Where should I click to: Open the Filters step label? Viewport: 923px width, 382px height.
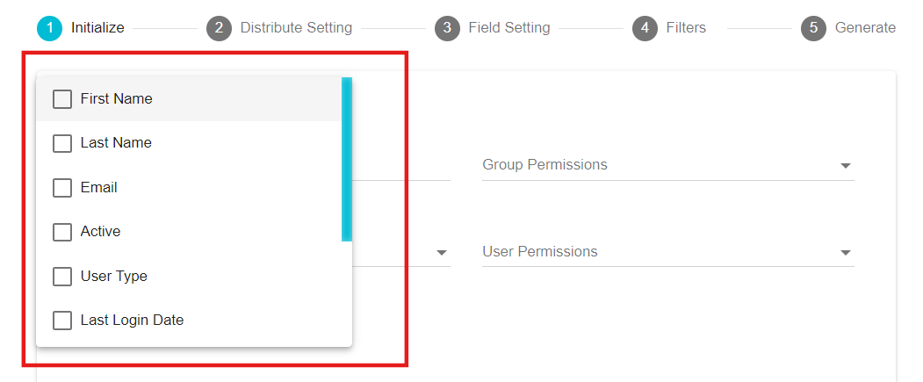[x=687, y=28]
